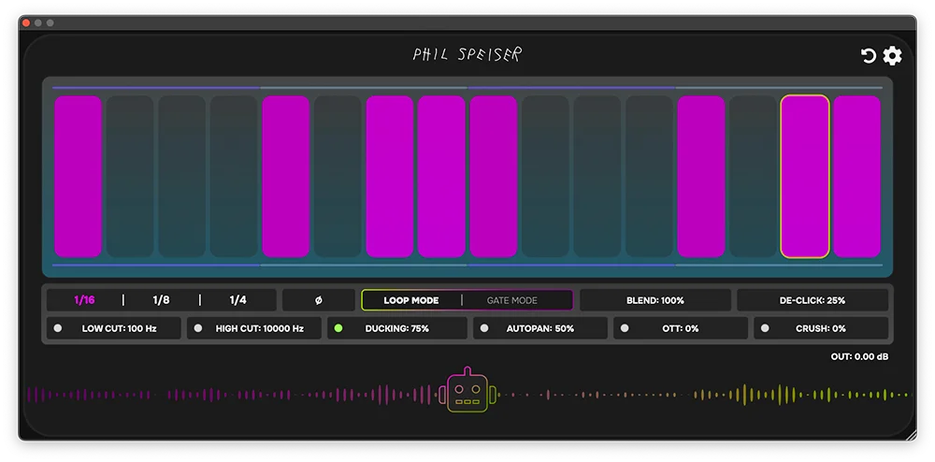Select the 1/8 step division
This screenshot has width=935, height=462.
(161, 300)
